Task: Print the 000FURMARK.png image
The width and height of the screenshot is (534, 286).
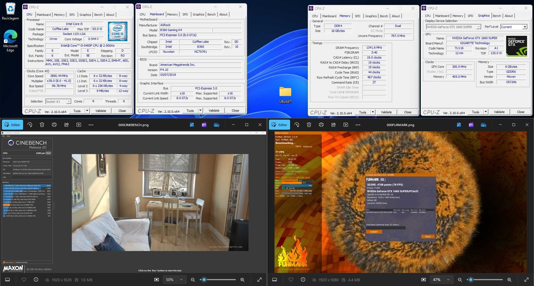Action: (321, 125)
